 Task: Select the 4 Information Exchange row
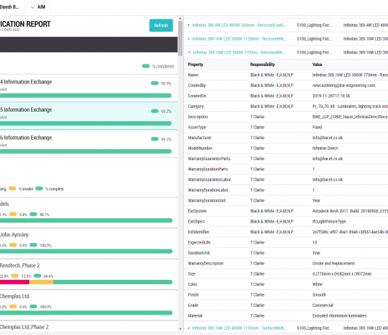point(89,88)
